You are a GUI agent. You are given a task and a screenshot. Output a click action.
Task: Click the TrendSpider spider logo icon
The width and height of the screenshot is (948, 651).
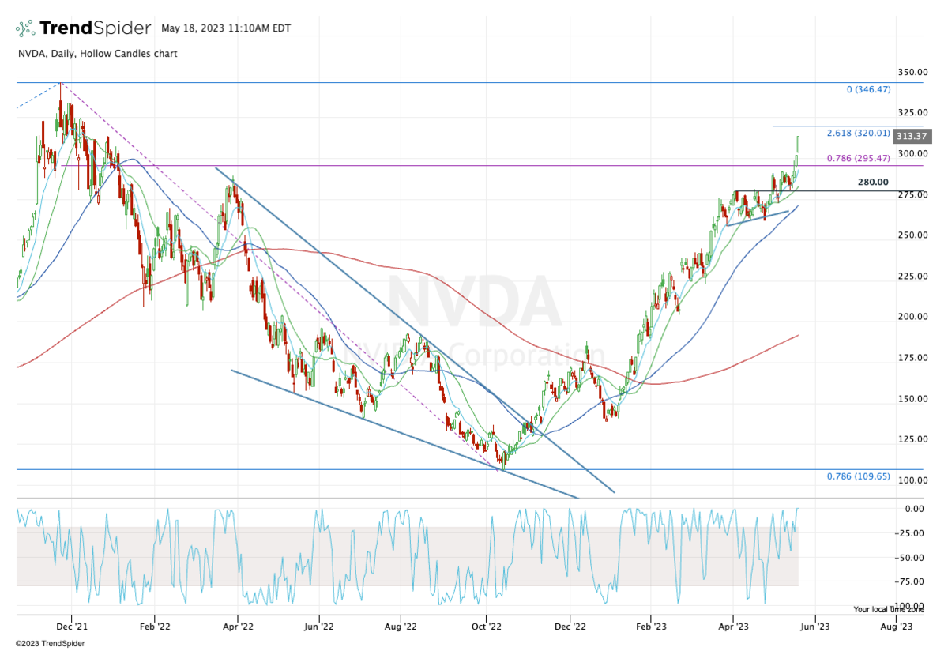(25, 28)
